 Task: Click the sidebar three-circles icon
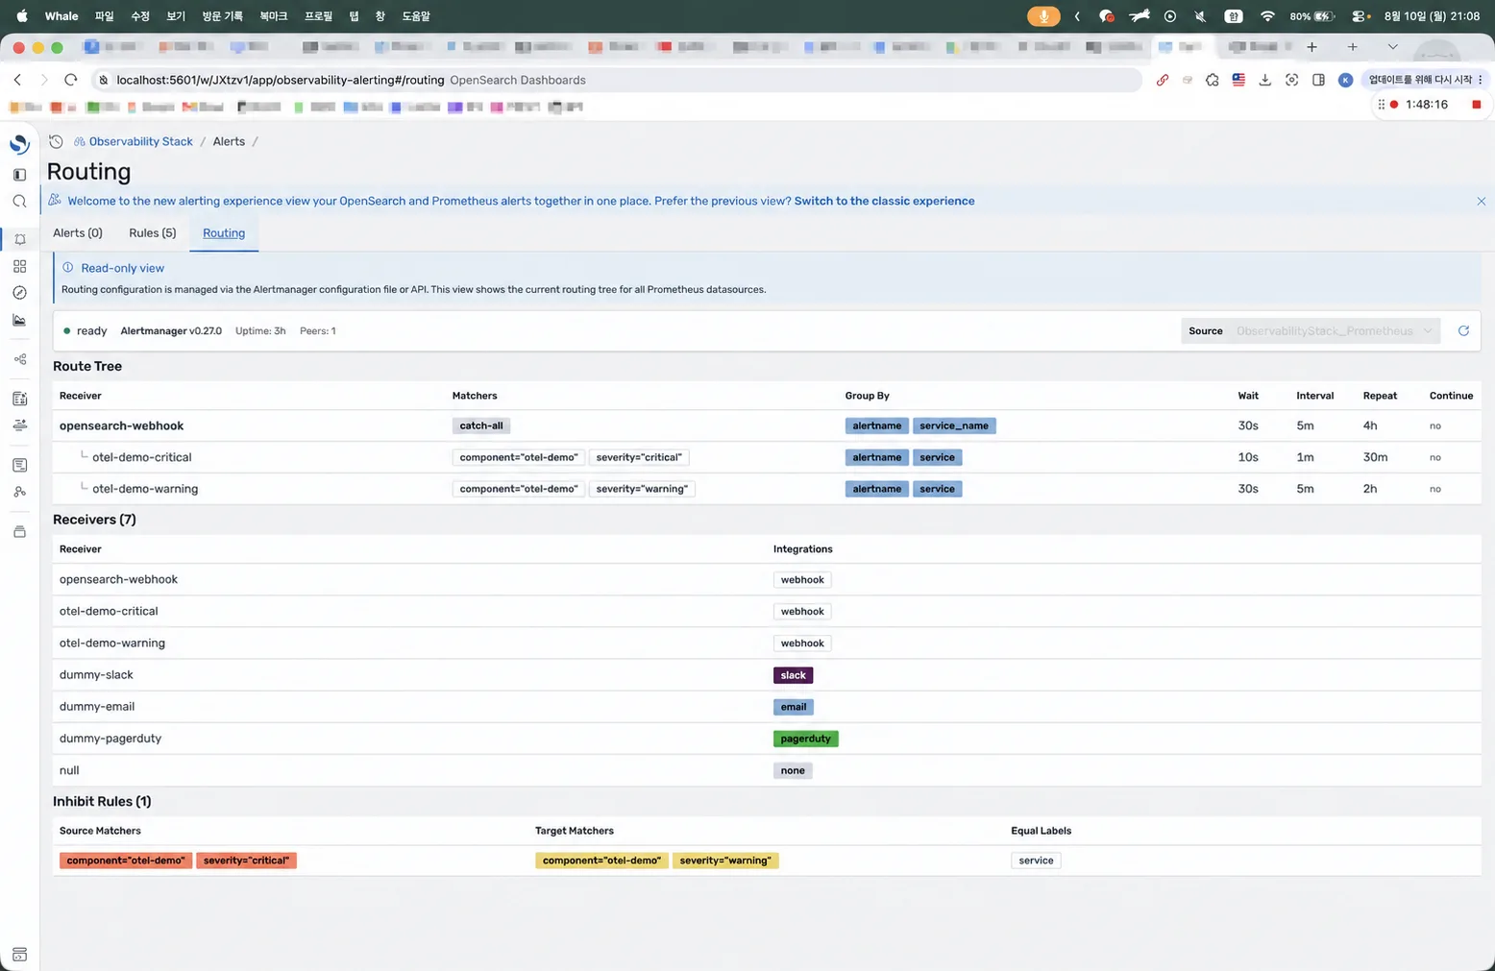point(19,492)
